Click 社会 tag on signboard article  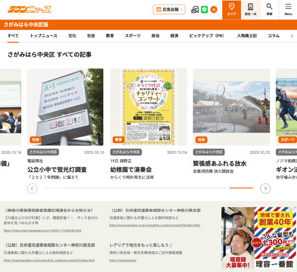36,139
